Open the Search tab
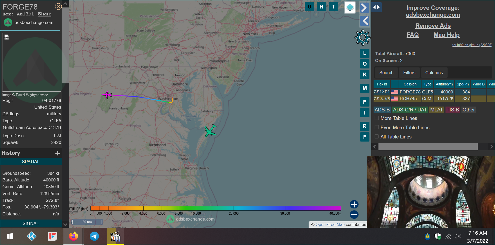 (386, 73)
